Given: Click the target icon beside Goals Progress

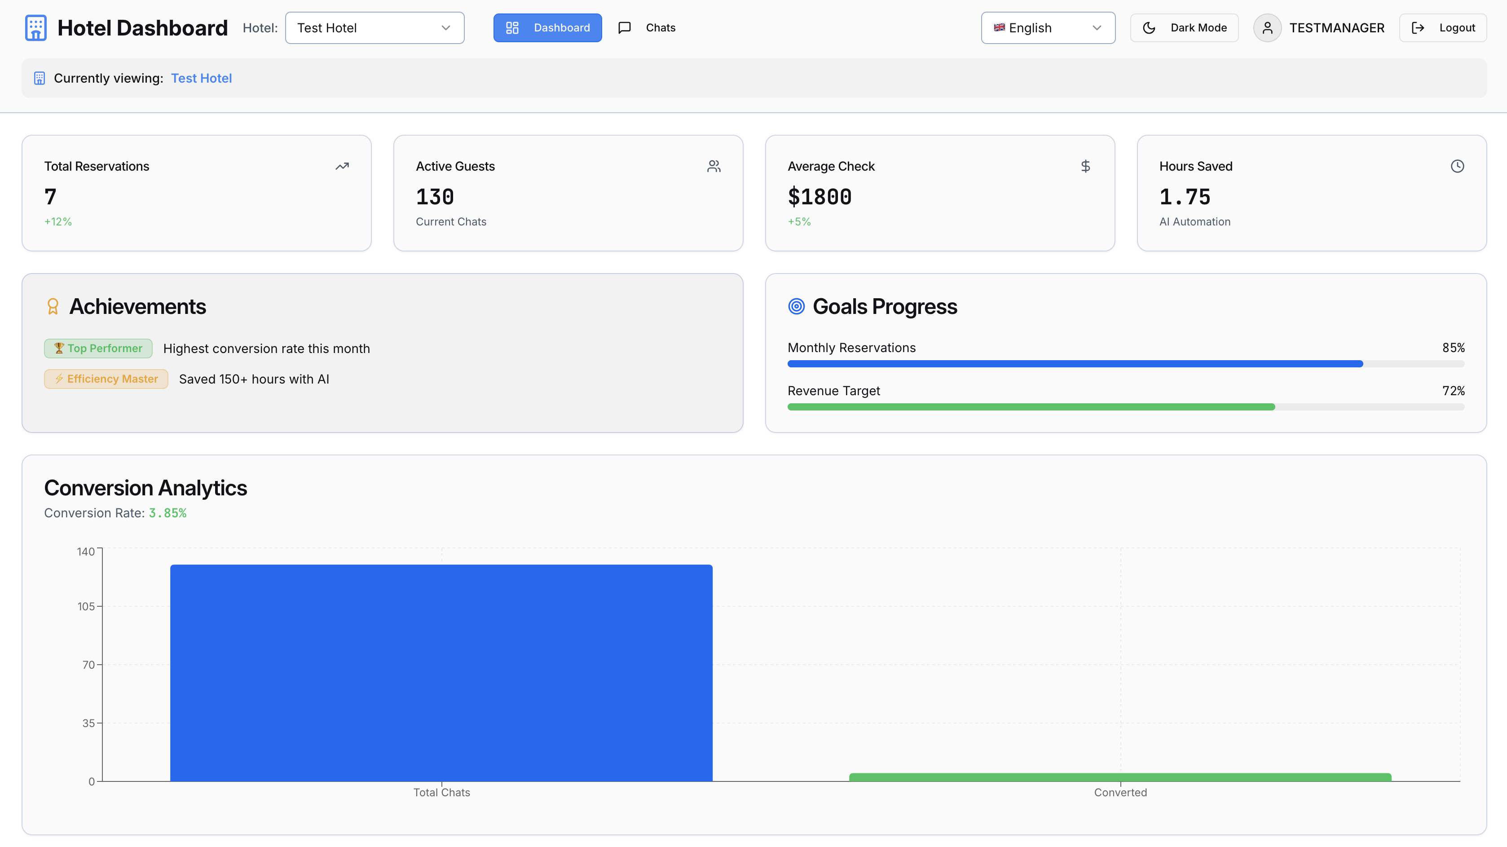Looking at the screenshot, I should (796, 306).
